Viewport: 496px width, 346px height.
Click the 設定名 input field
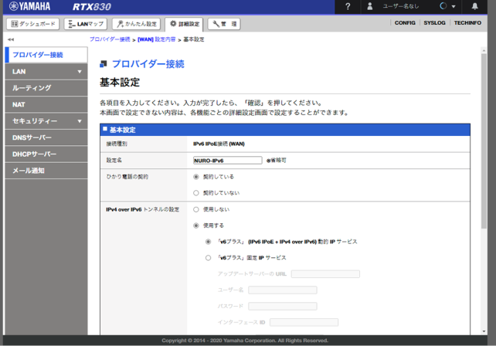pos(228,161)
